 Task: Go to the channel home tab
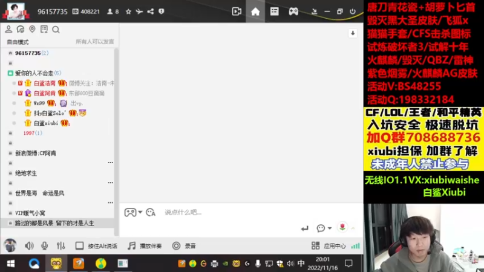click(x=255, y=11)
